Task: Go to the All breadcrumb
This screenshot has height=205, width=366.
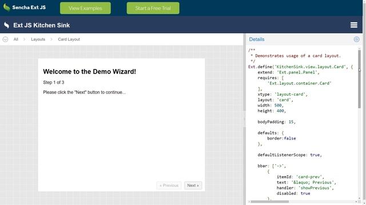Action: (x=16, y=39)
